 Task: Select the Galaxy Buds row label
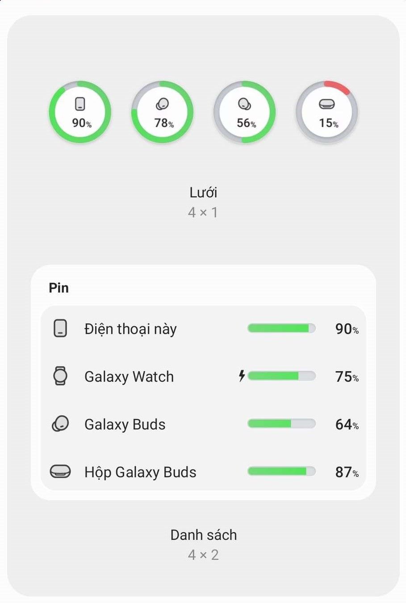coord(125,424)
